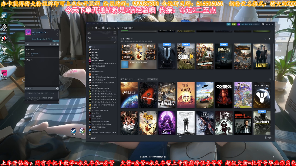Select Counter-Strike Global Offensive in sidebar list

[x=102, y=105]
